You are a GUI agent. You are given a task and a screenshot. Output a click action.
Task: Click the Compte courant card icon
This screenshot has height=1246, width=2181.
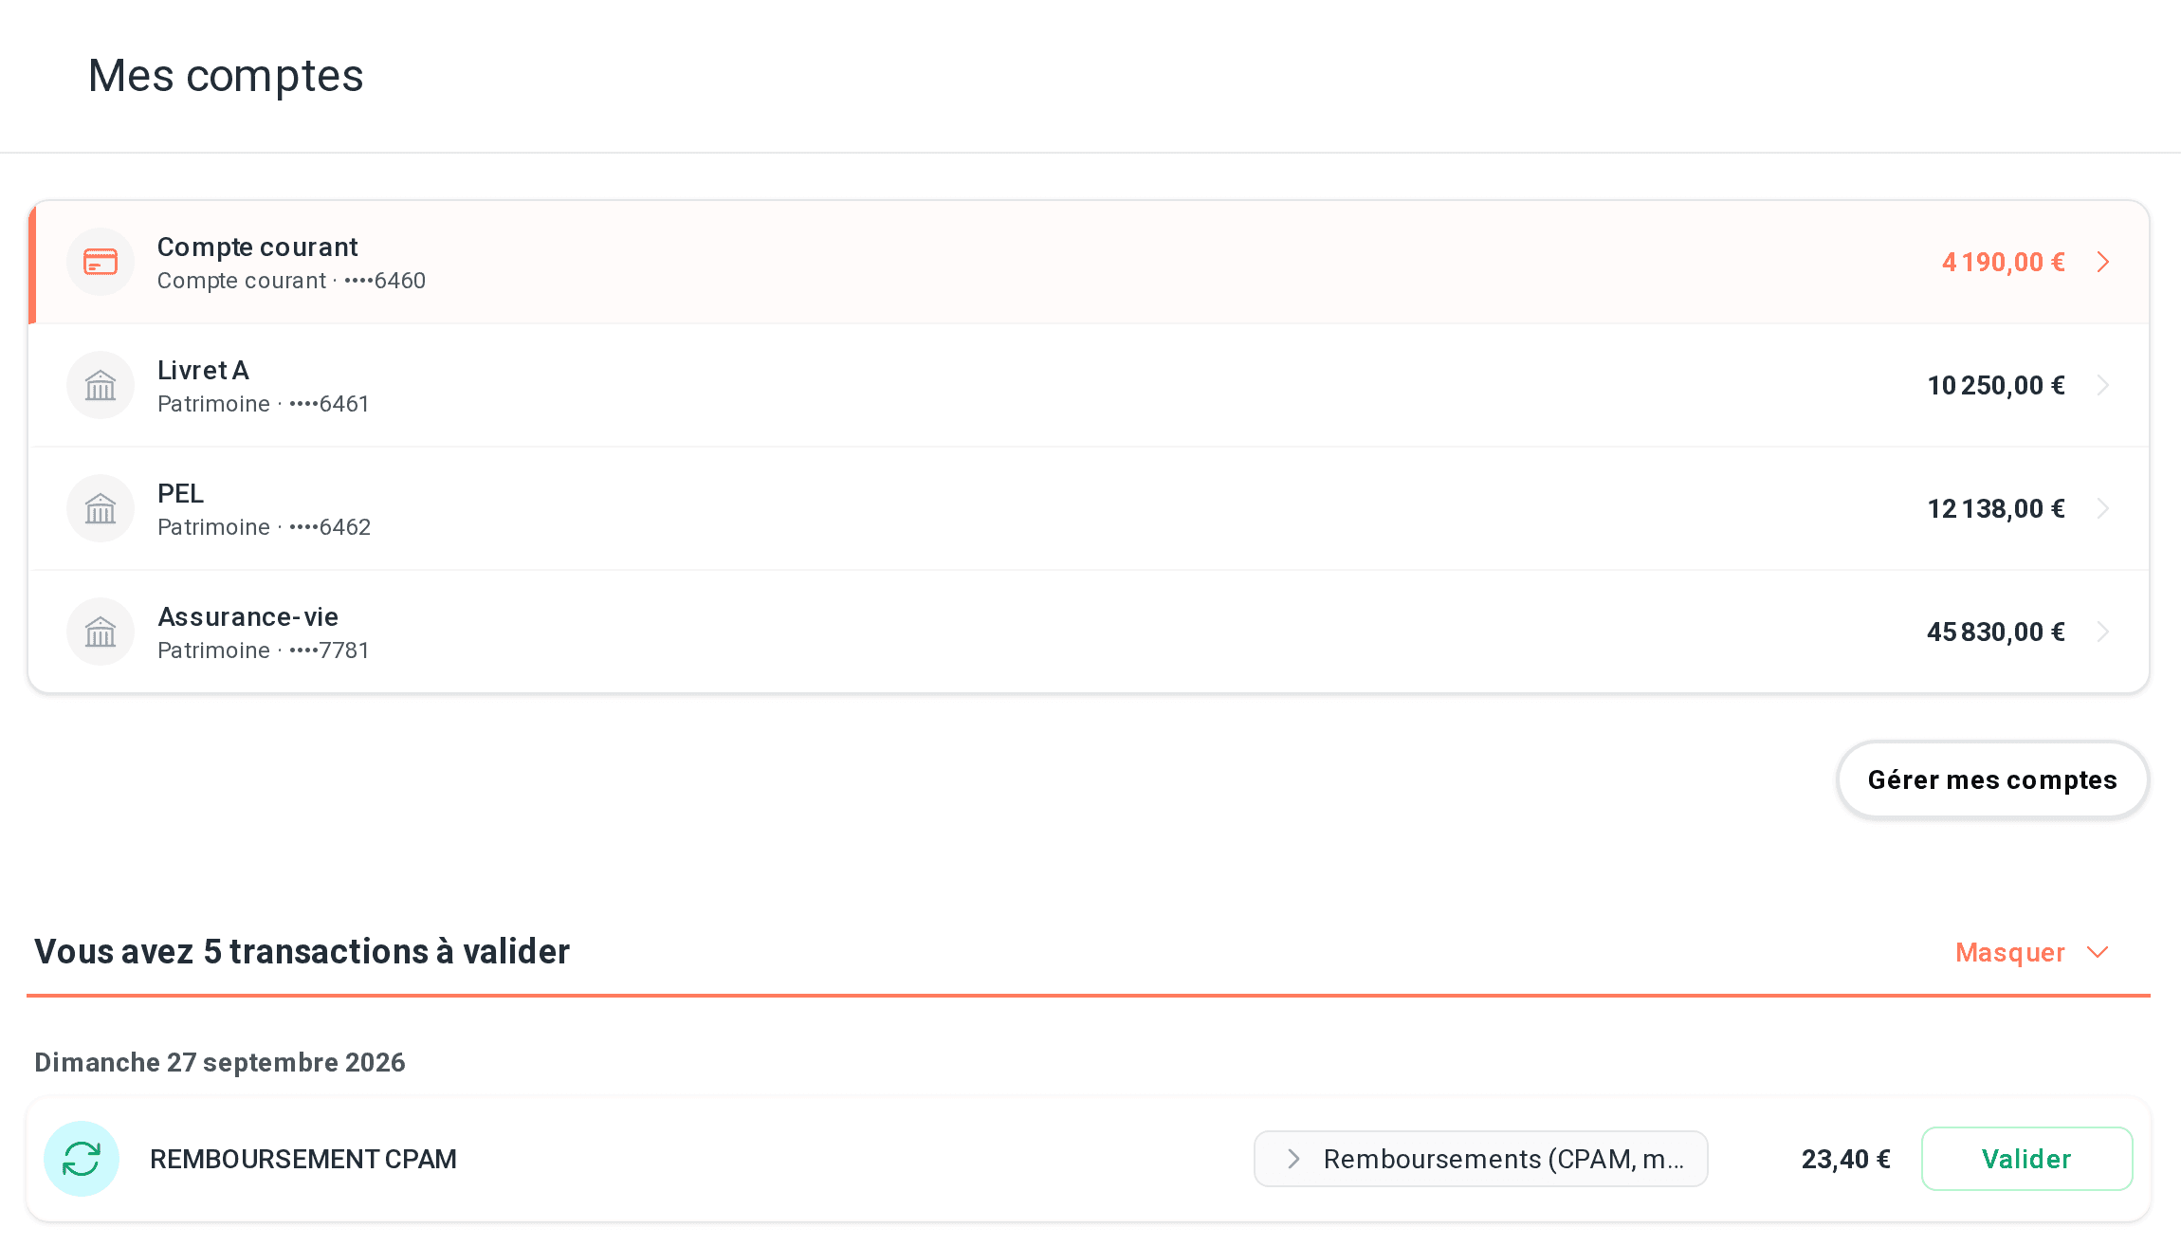pyautogui.click(x=101, y=262)
